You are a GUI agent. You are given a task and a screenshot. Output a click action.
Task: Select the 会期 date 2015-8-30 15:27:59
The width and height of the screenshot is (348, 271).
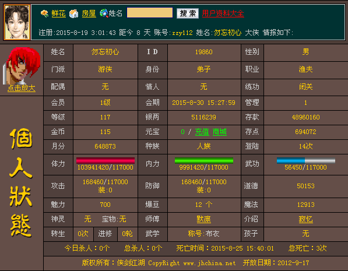tap(204, 103)
